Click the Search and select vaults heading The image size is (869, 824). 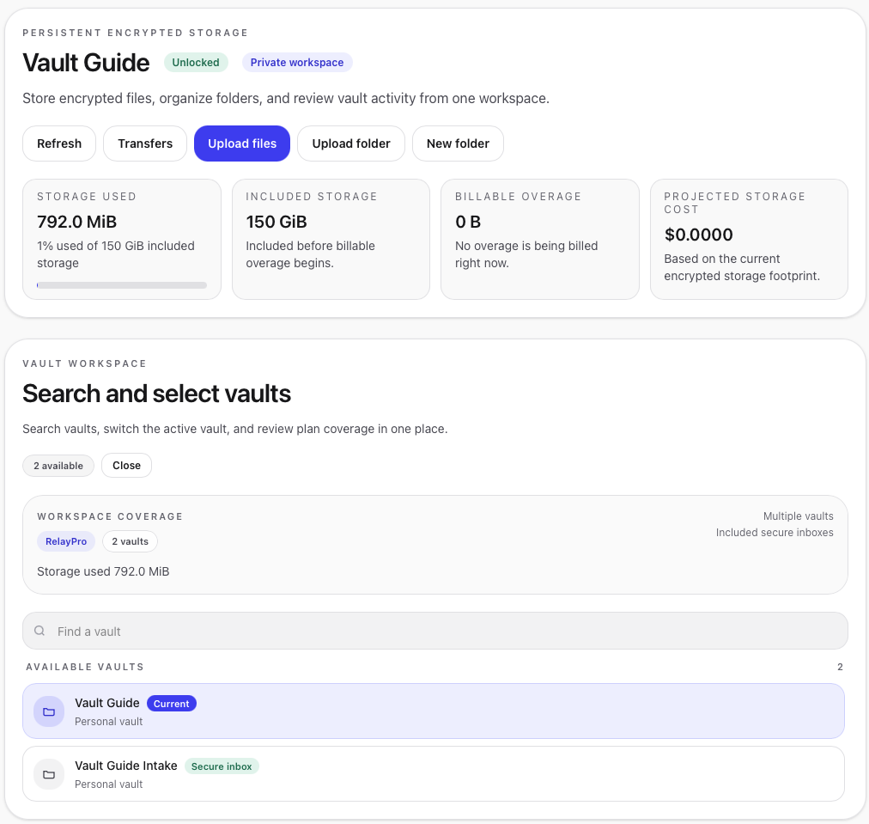tap(157, 394)
